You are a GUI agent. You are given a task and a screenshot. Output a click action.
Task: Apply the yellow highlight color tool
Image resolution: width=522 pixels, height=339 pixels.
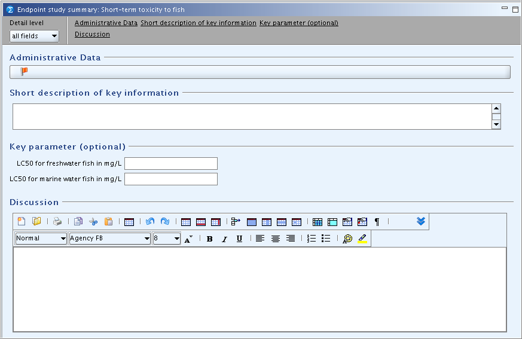tap(362, 239)
